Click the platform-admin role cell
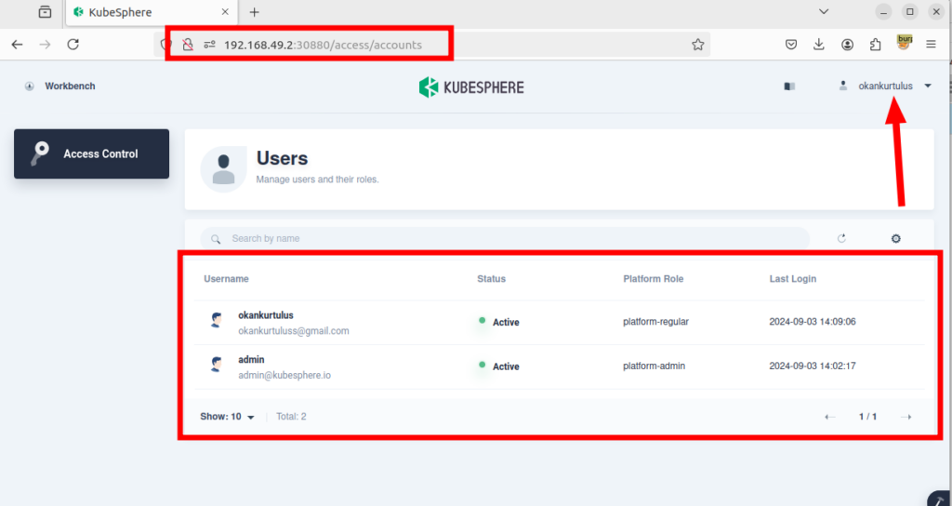Viewport: 952px width, 506px height. click(x=654, y=366)
